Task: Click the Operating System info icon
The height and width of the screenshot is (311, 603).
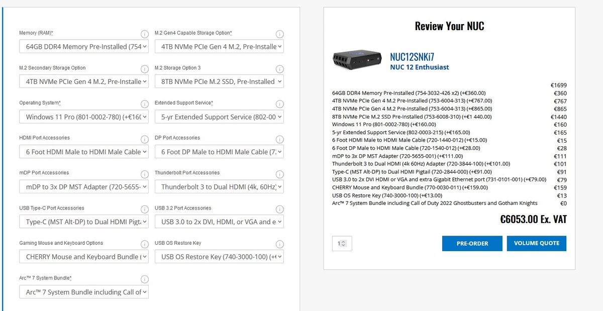Action: pos(144,104)
